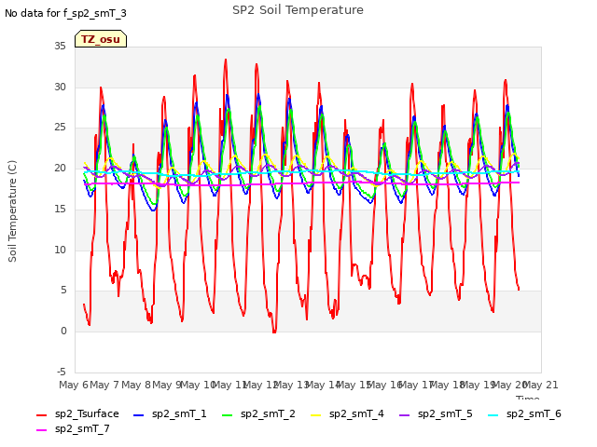Click the 15 y-axis tick label

[x=60, y=209]
